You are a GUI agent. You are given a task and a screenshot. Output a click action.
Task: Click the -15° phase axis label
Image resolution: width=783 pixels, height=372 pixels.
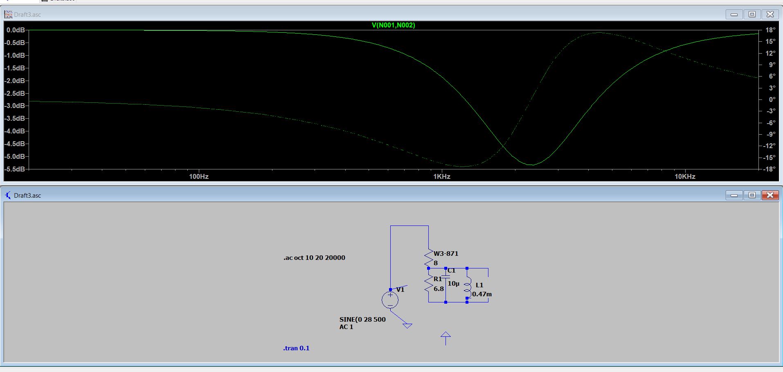(x=769, y=158)
